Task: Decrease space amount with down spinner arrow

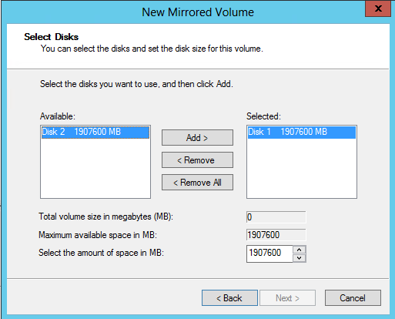Action: click(x=300, y=258)
